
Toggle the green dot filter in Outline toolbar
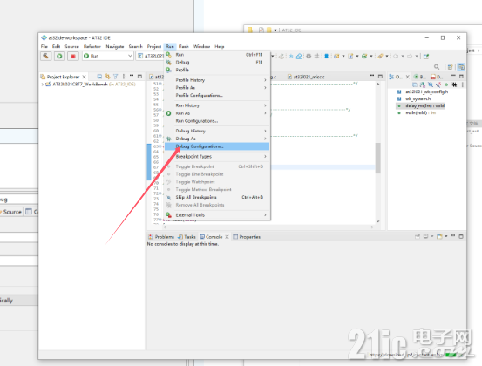tap(446, 85)
